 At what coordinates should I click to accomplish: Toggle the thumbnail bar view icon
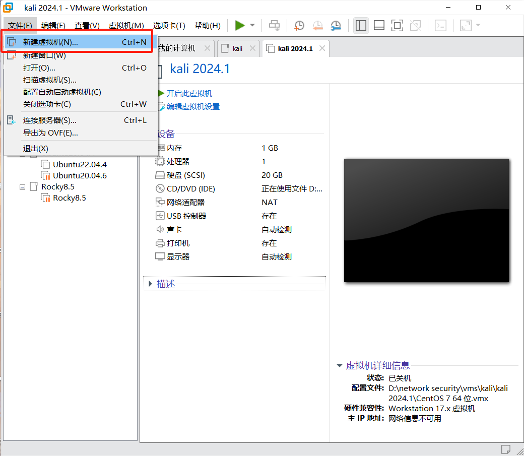tap(379, 25)
